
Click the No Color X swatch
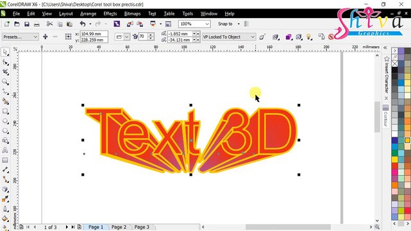tap(395, 64)
